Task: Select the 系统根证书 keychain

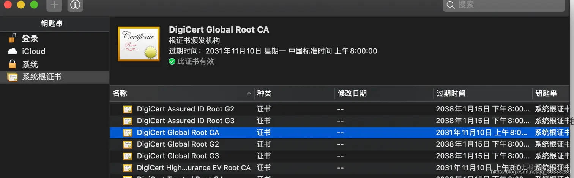Action: coord(55,77)
